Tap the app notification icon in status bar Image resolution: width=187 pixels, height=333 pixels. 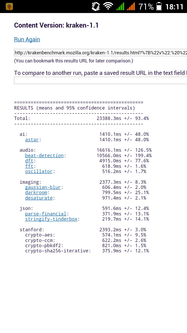[9, 7]
